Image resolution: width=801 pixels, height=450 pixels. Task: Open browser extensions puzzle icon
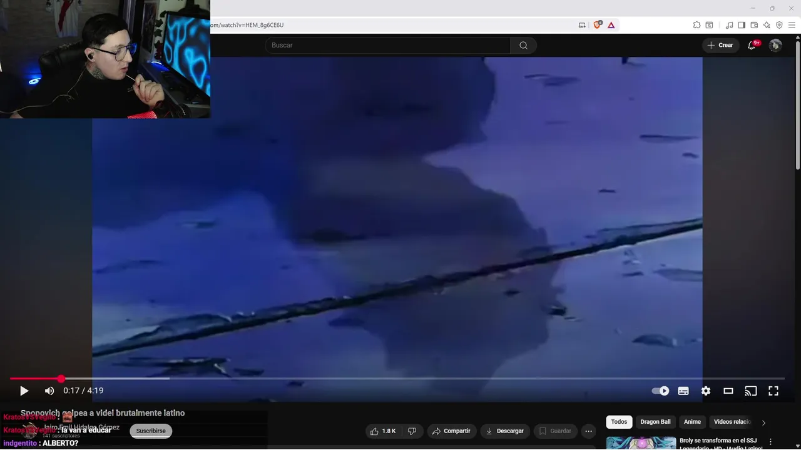pos(696,25)
